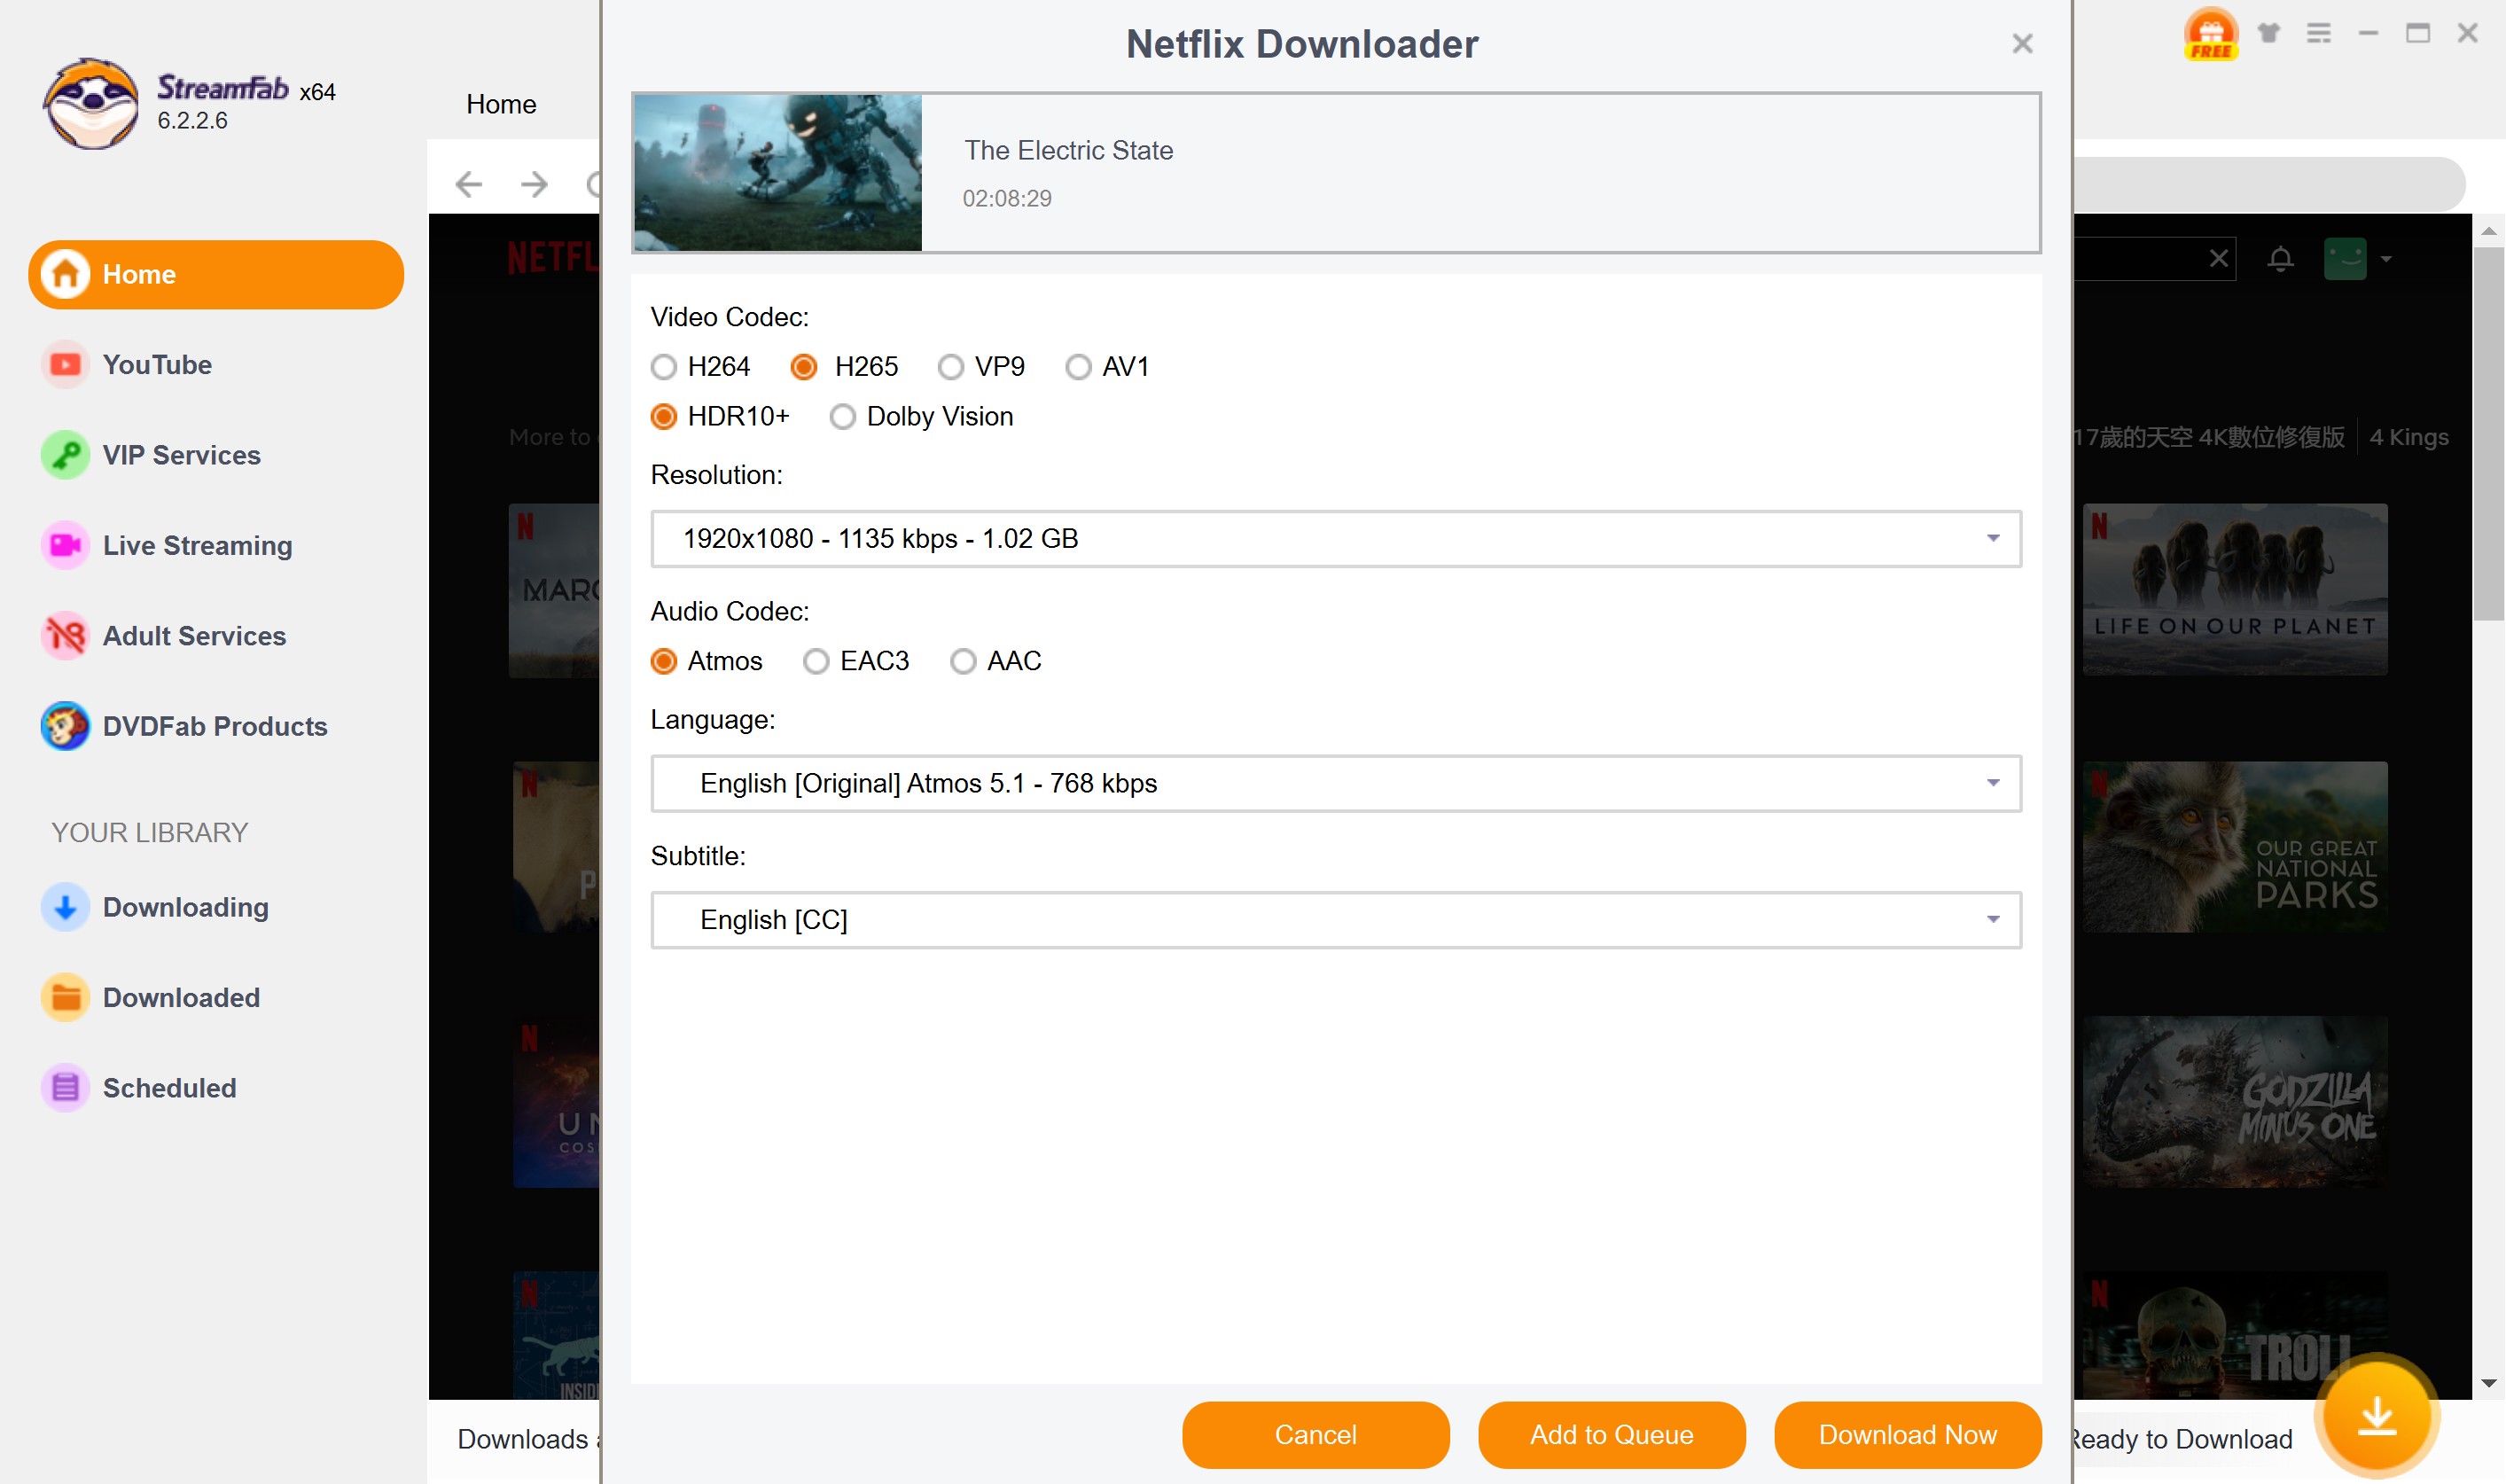Click the 17歲的天空 4K數位修復版 suggestion
This screenshot has height=1484, width=2506.
click(2208, 437)
